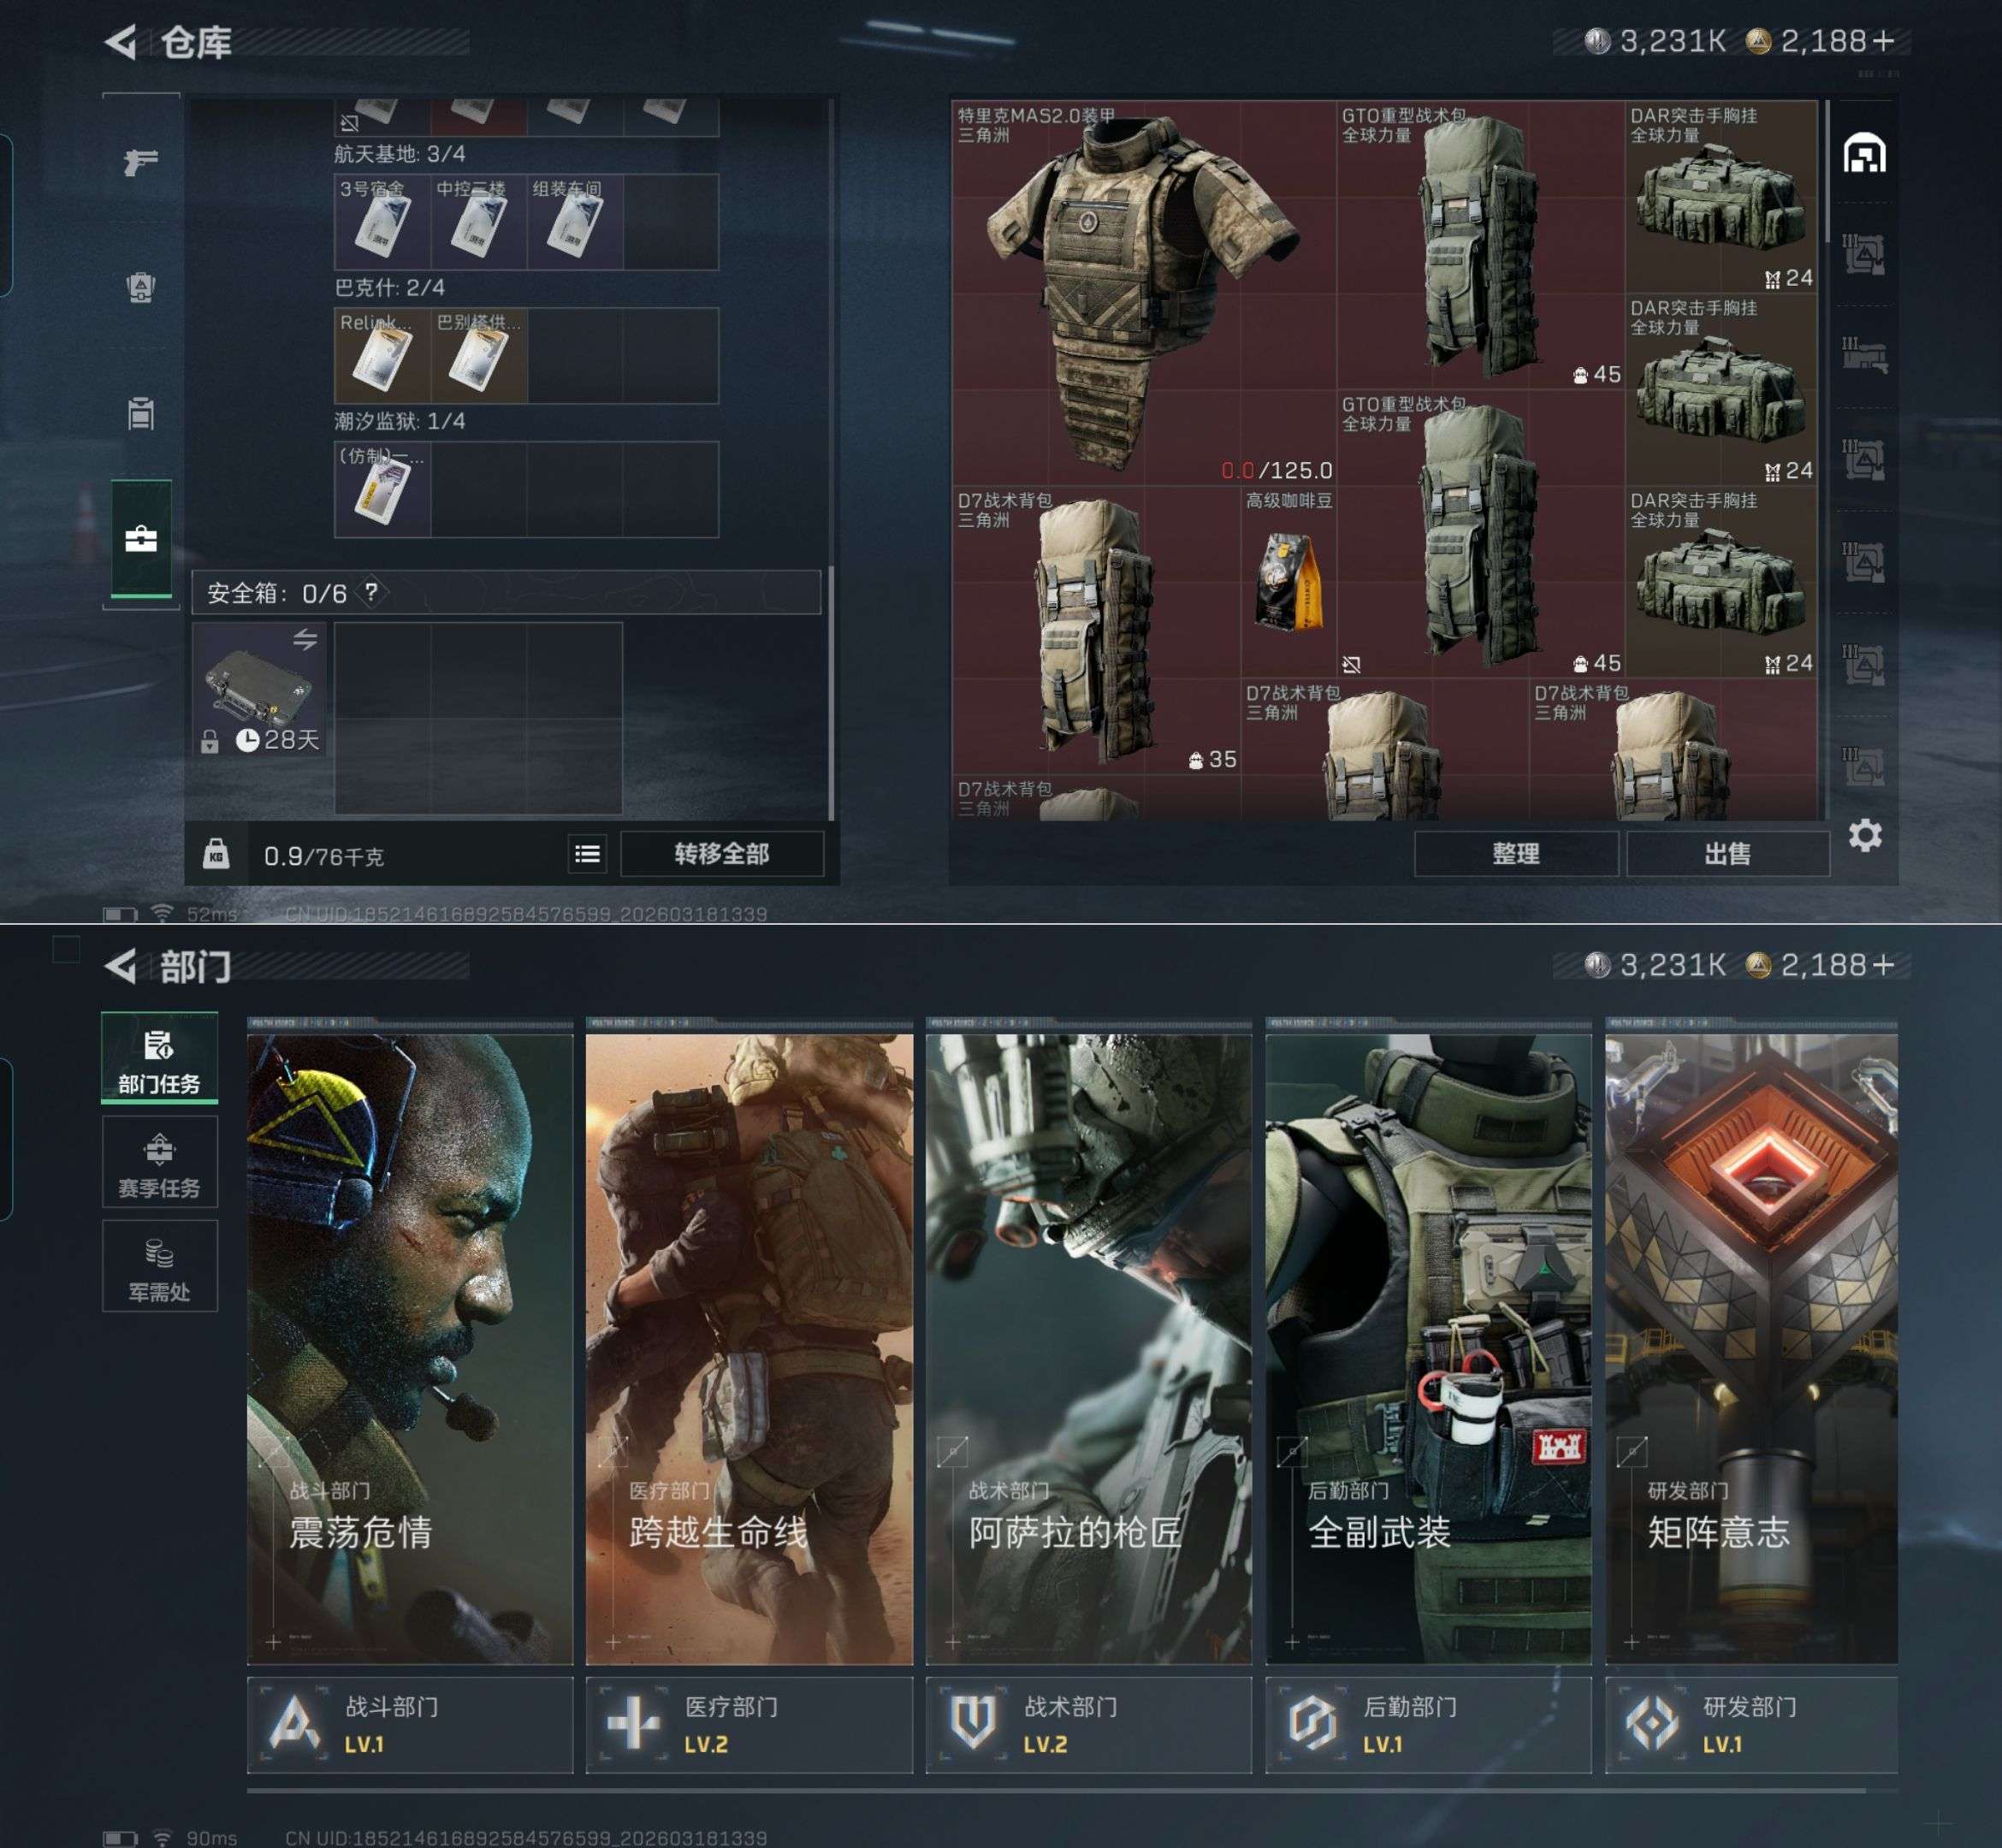
Task: Open the chest rig tab in warehouse sidebar
Action: pos(141,413)
